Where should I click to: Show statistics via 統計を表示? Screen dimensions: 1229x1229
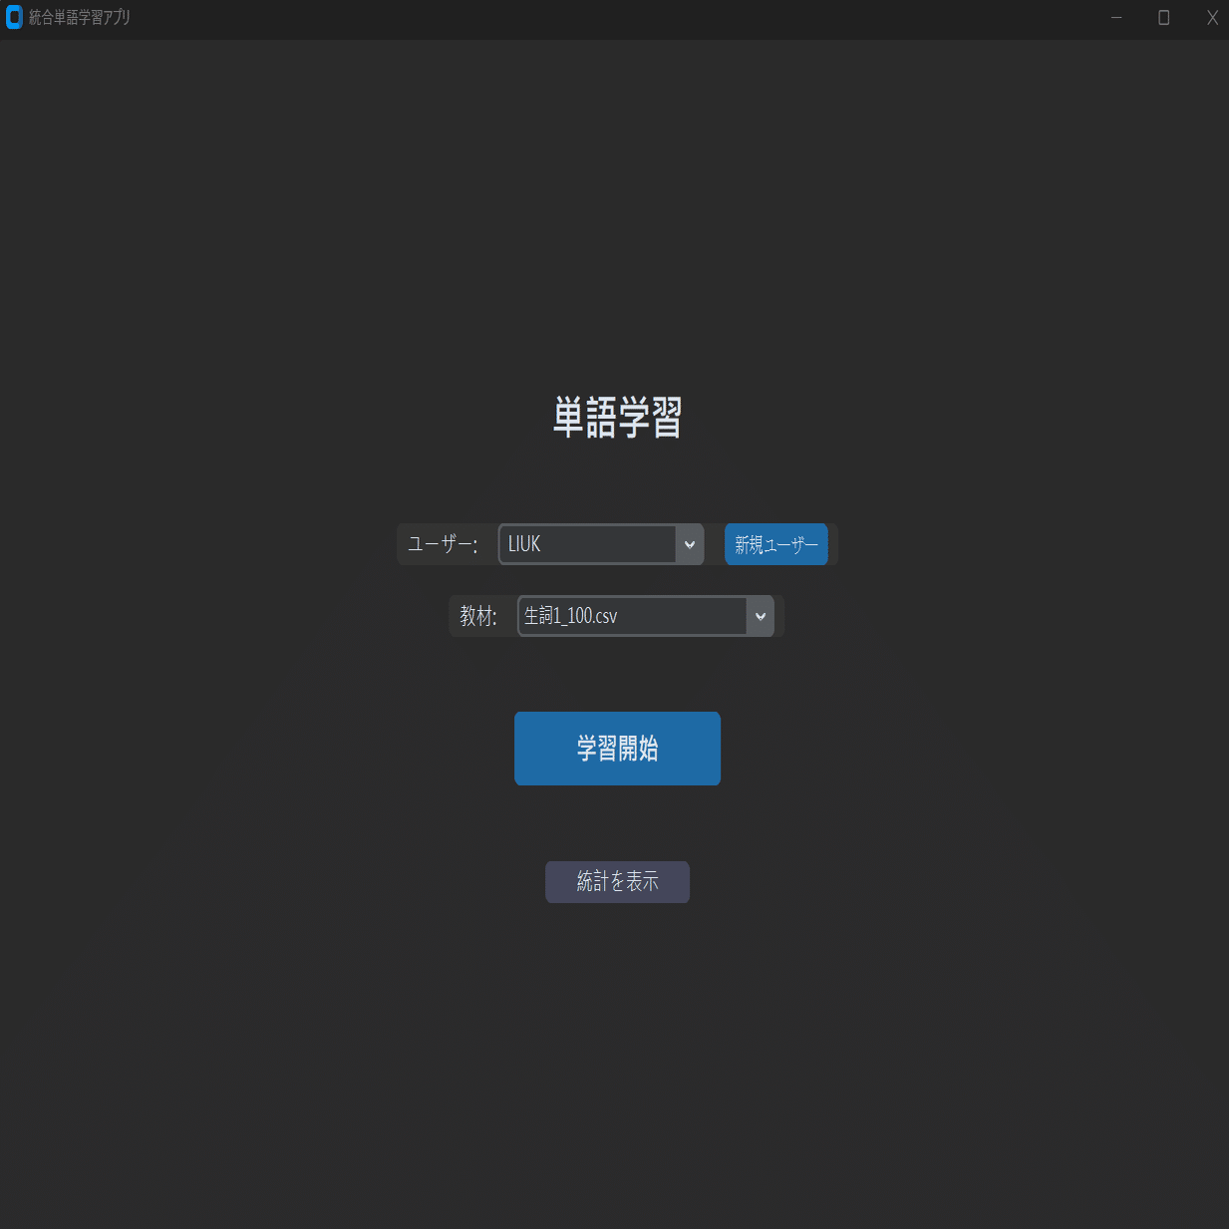617,881
